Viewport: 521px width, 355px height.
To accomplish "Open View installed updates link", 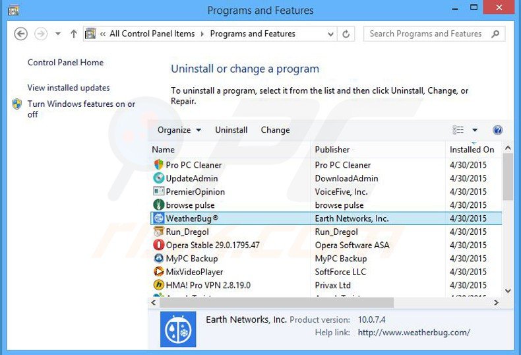I will point(69,88).
